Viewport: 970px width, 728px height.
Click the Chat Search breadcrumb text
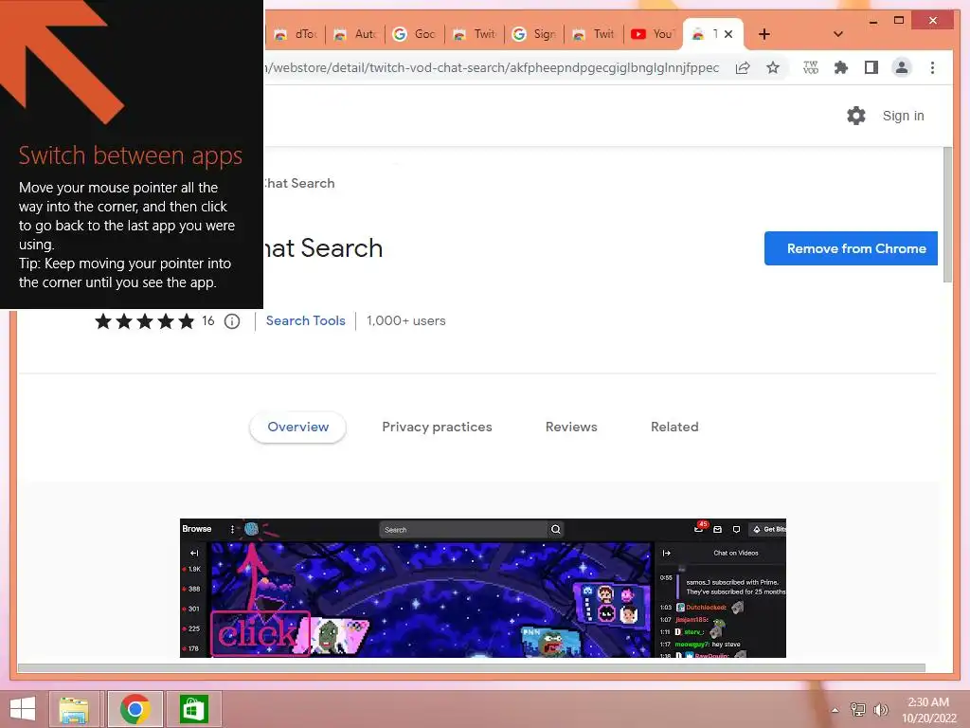(299, 183)
